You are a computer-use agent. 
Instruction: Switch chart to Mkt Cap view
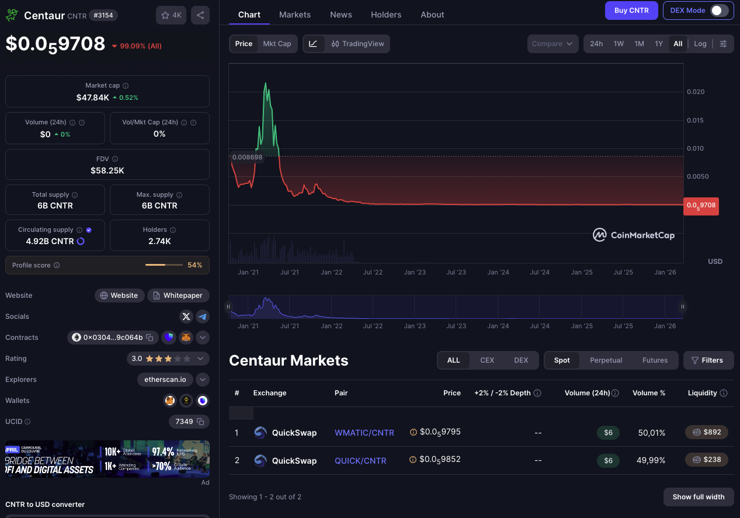[277, 44]
